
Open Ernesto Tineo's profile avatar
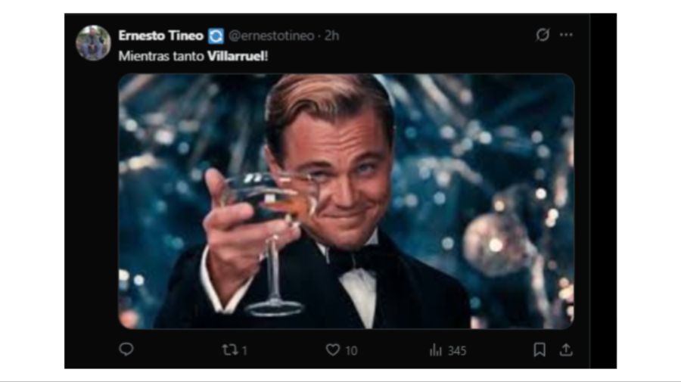click(93, 42)
